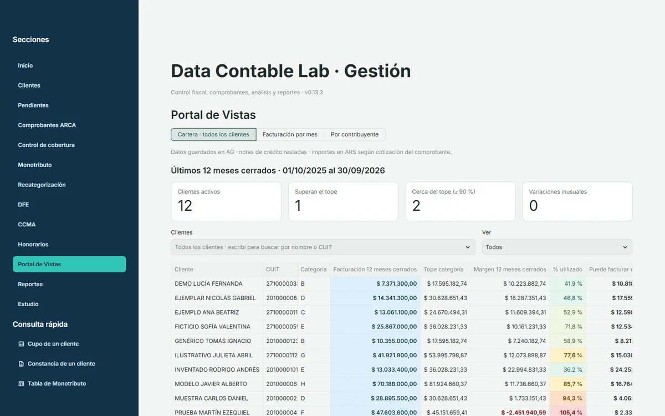Click the 94,3 % utilizado cell
The width and height of the screenshot is (665, 416).
pyautogui.click(x=567, y=398)
